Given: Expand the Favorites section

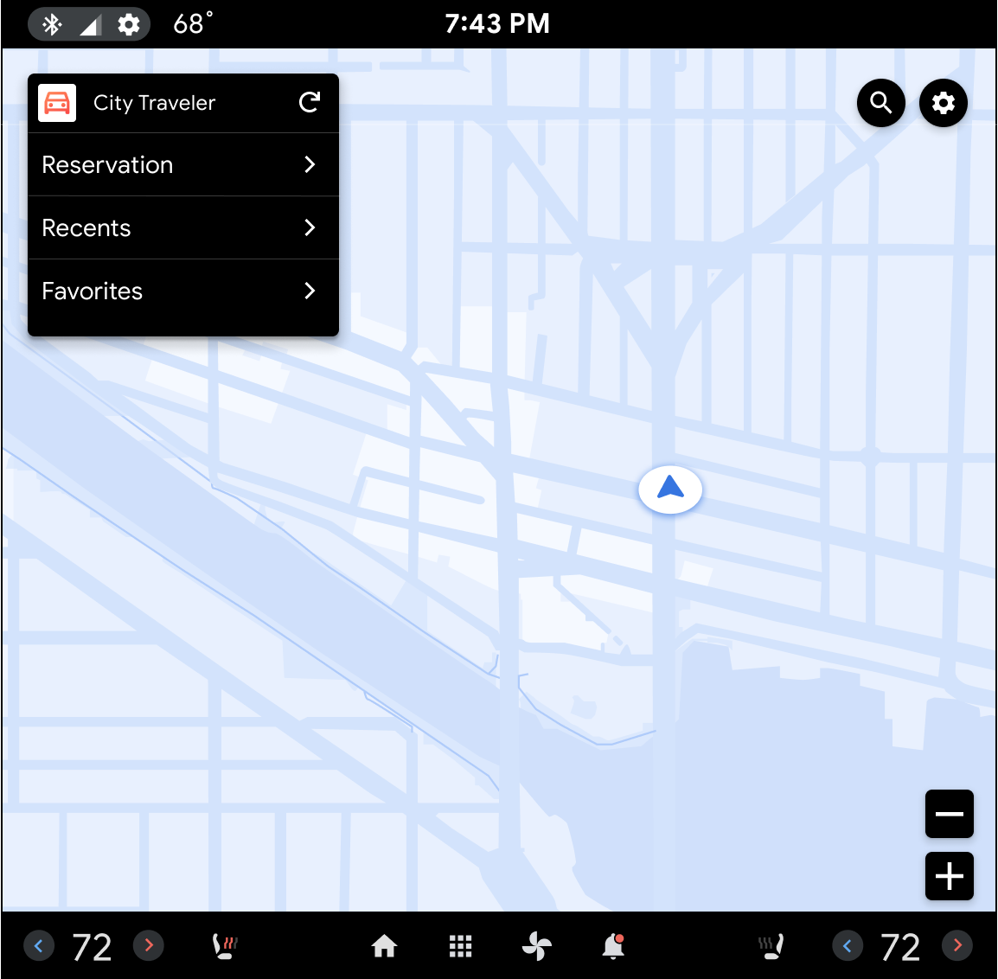Looking at the screenshot, I should point(309,291).
